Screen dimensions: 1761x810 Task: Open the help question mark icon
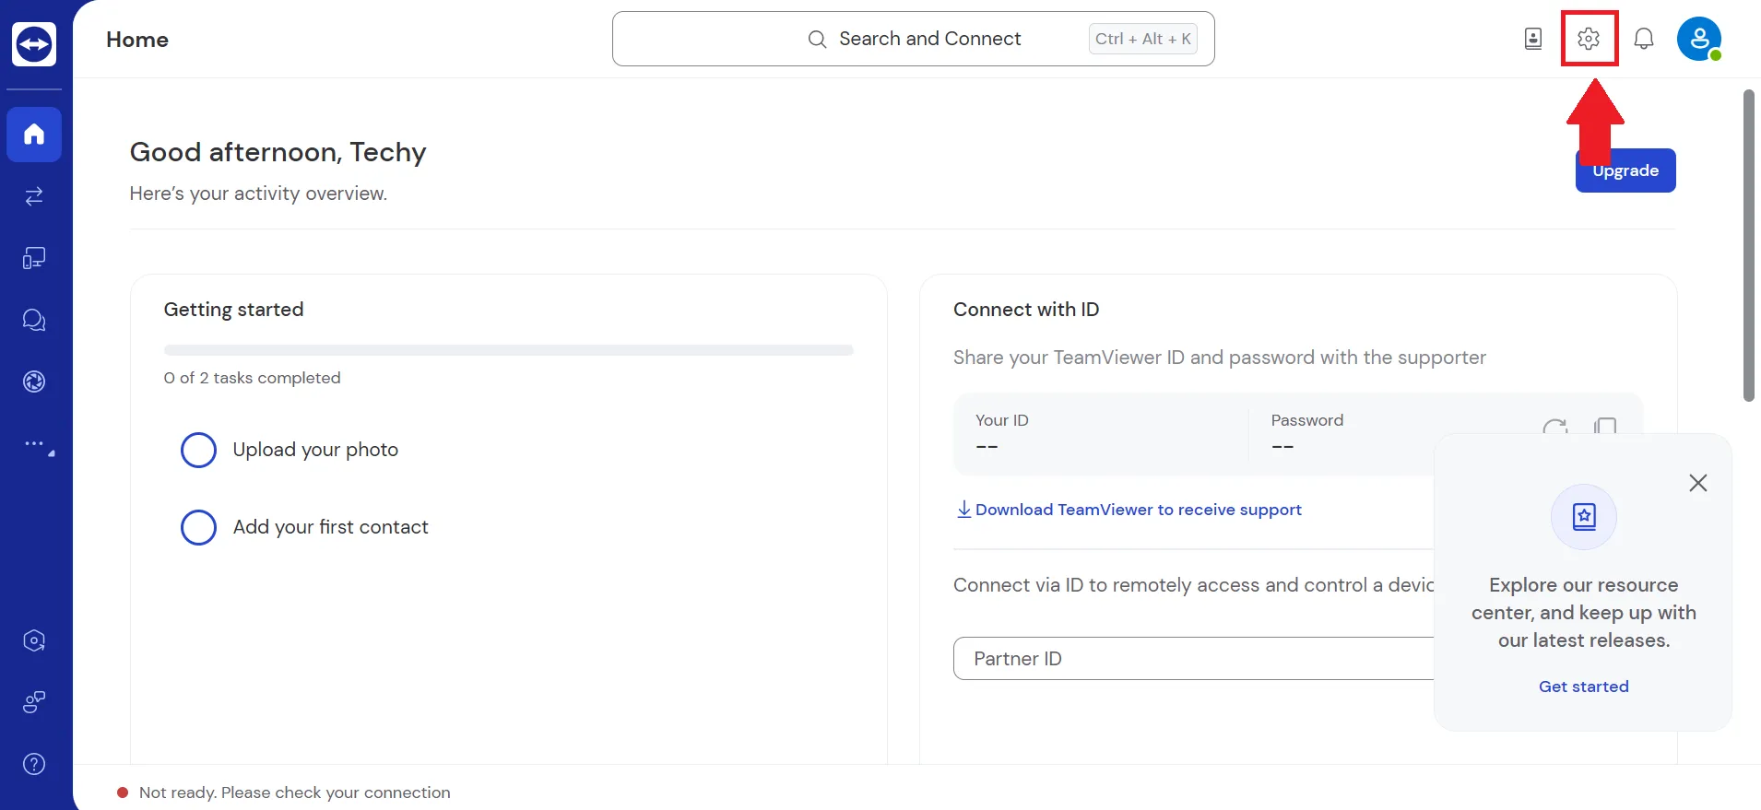tap(34, 764)
